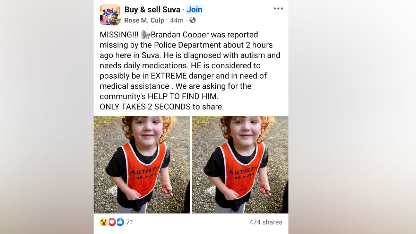
Task: Open the left photo of the child
Action: (142, 165)
